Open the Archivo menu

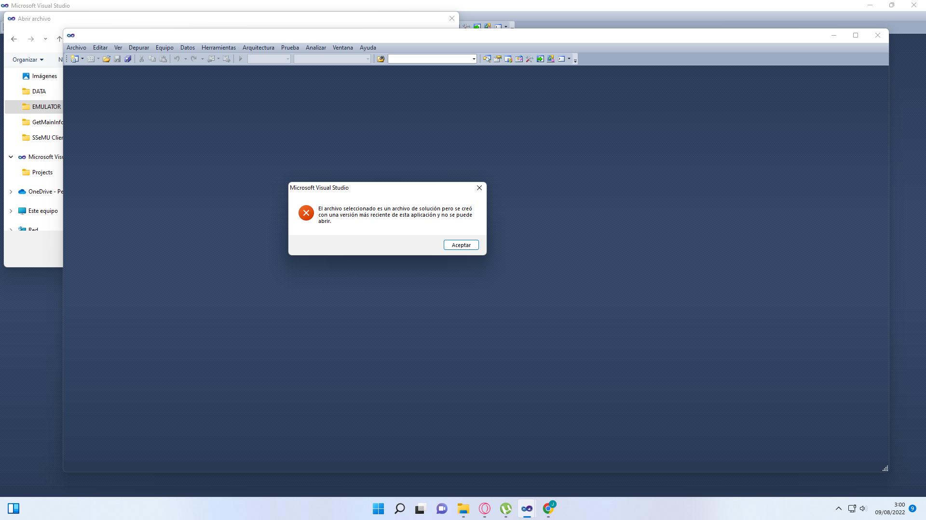pos(76,48)
